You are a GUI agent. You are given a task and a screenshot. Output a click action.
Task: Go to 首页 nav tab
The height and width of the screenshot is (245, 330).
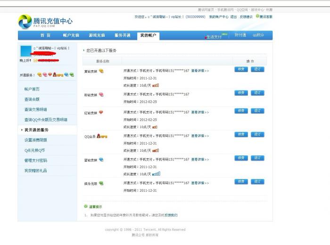[x=45, y=35]
